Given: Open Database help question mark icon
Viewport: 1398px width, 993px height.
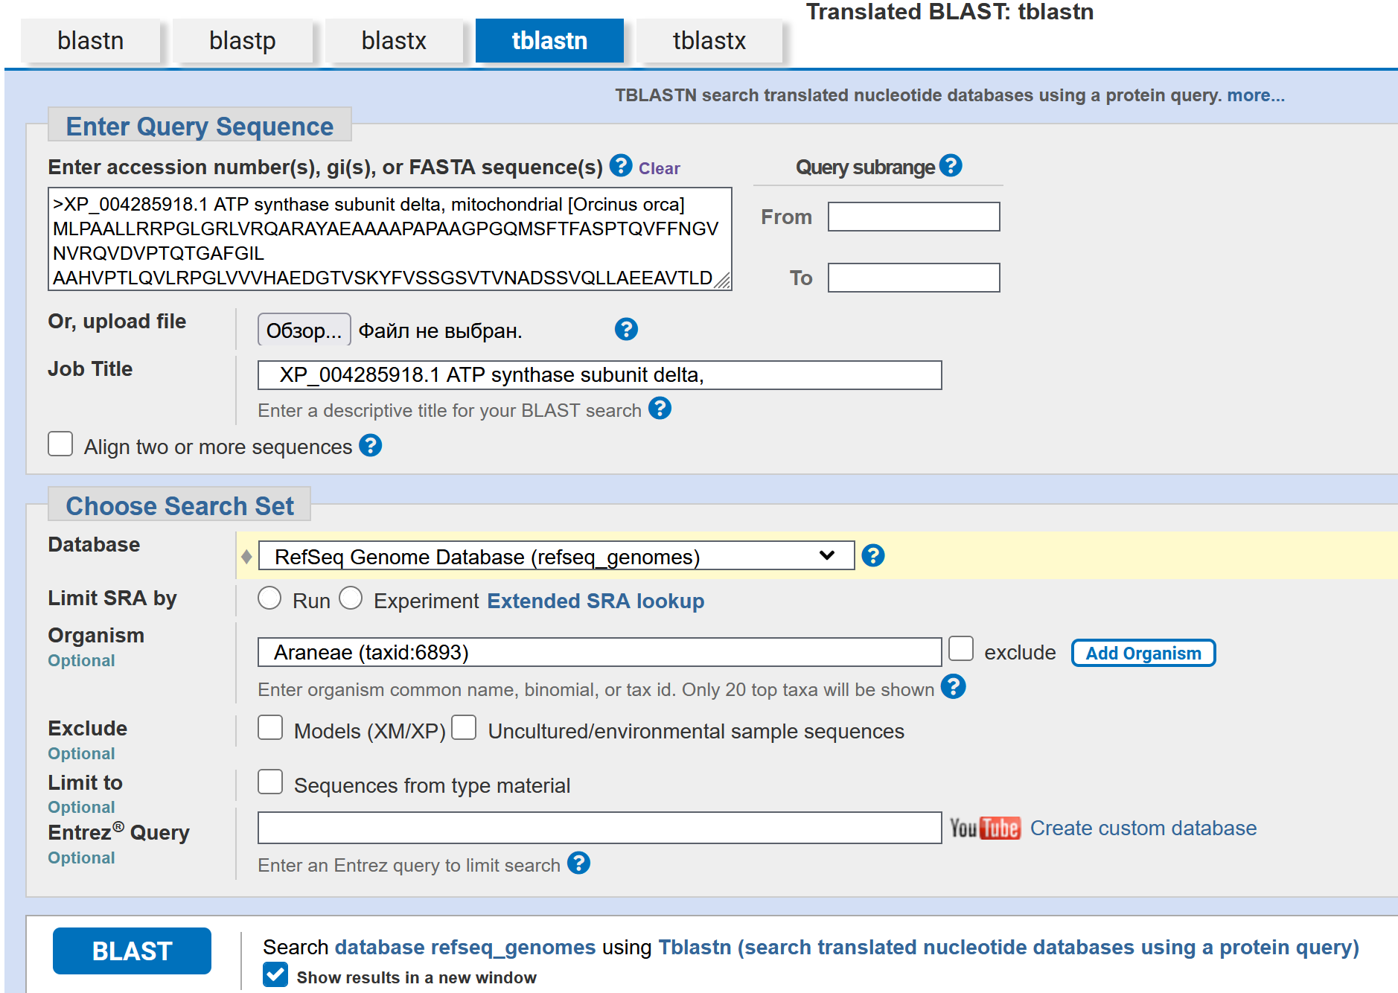Looking at the screenshot, I should [872, 555].
